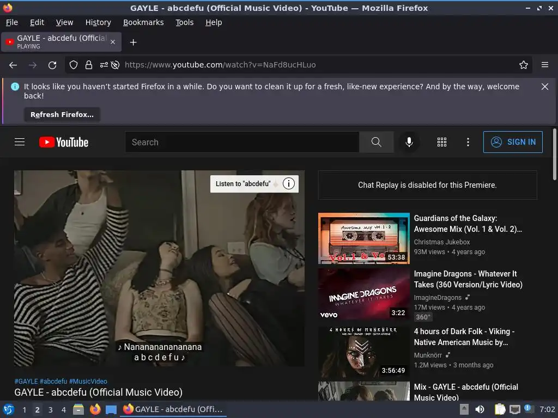558x418 pixels.
Task: Switch to workspace 4 in the taskbar
Action: point(64,410)
